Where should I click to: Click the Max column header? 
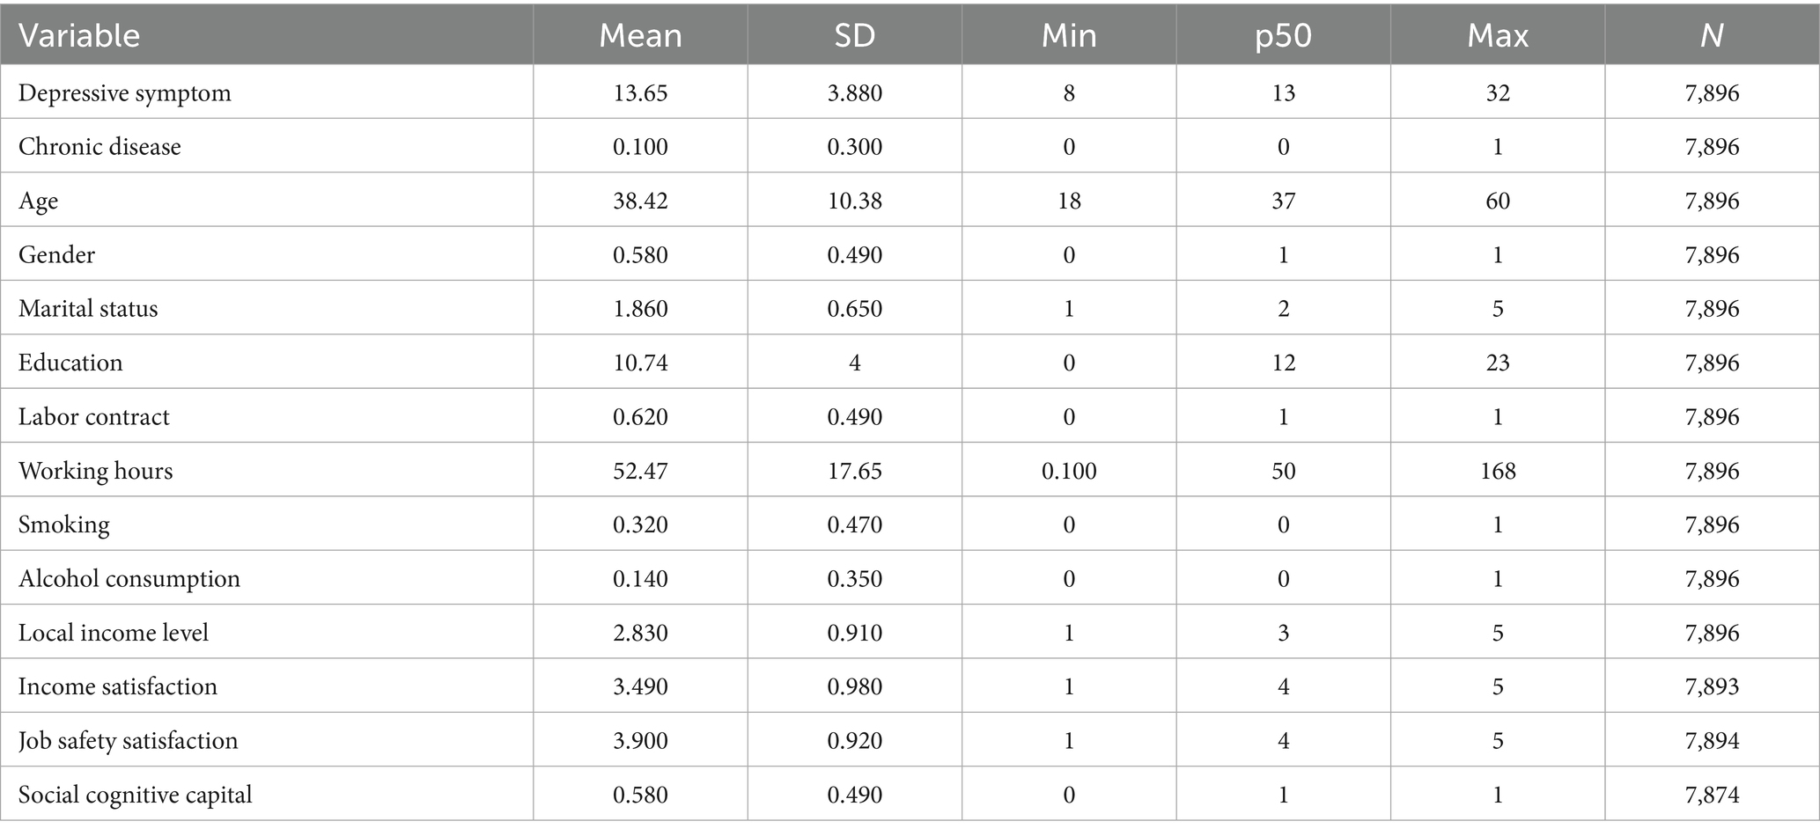point(1498,35)
